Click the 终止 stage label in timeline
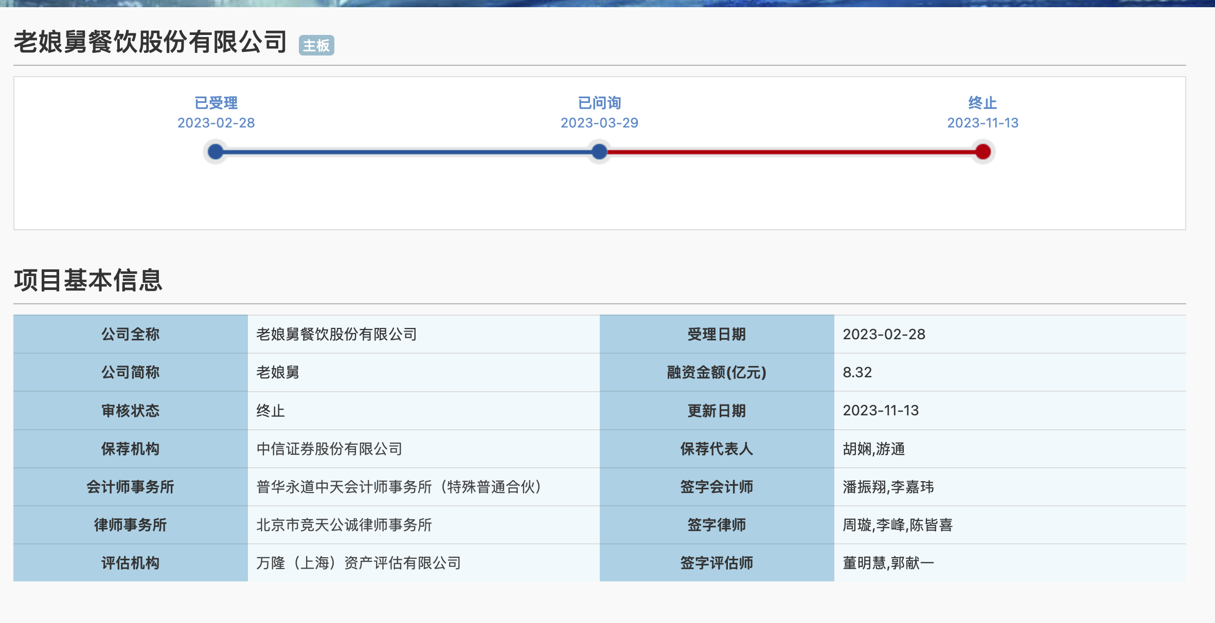1215x623 pixels. pos(982,103)
